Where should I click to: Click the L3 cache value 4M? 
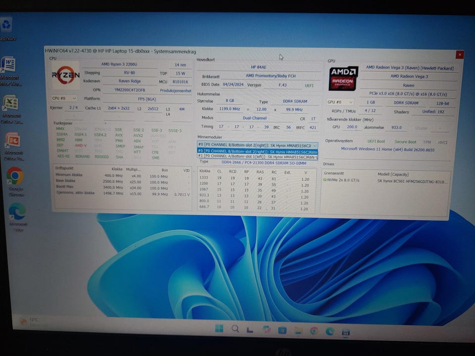pos(182,109)
